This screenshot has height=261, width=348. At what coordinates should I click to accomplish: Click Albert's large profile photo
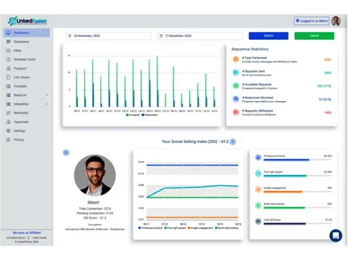(x=95, y=175)
